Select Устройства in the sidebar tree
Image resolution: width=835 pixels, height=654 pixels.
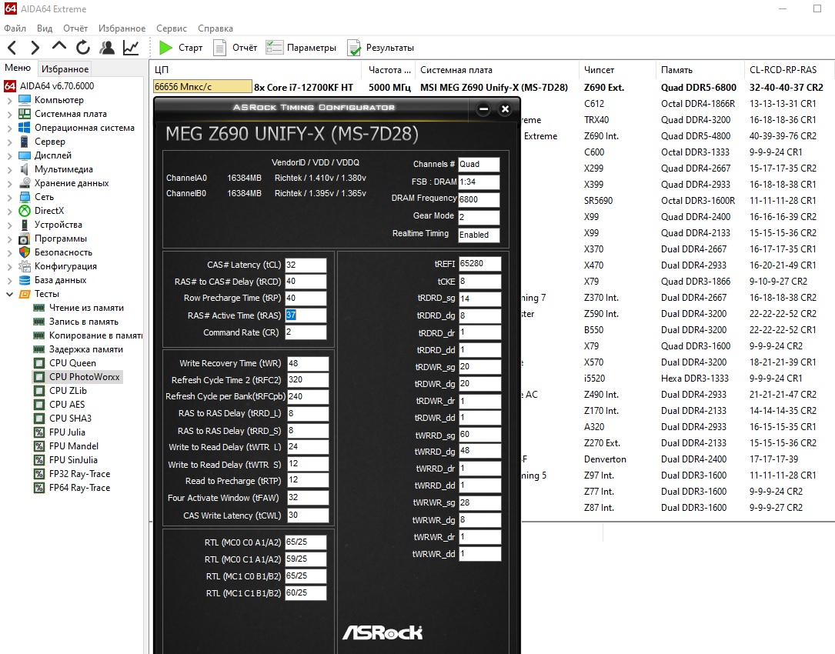[58, 225]
